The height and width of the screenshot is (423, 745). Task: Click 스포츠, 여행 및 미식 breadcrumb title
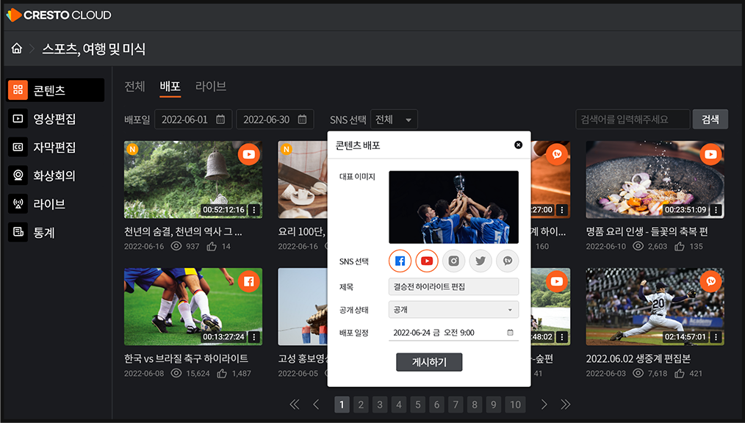93,48
